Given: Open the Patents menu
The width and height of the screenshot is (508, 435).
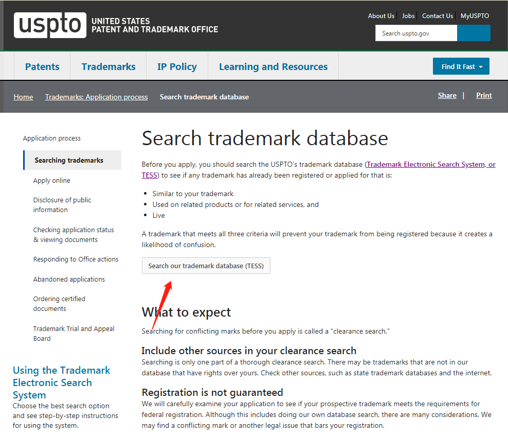Looking at the screenshot, I should click(42, 66).
